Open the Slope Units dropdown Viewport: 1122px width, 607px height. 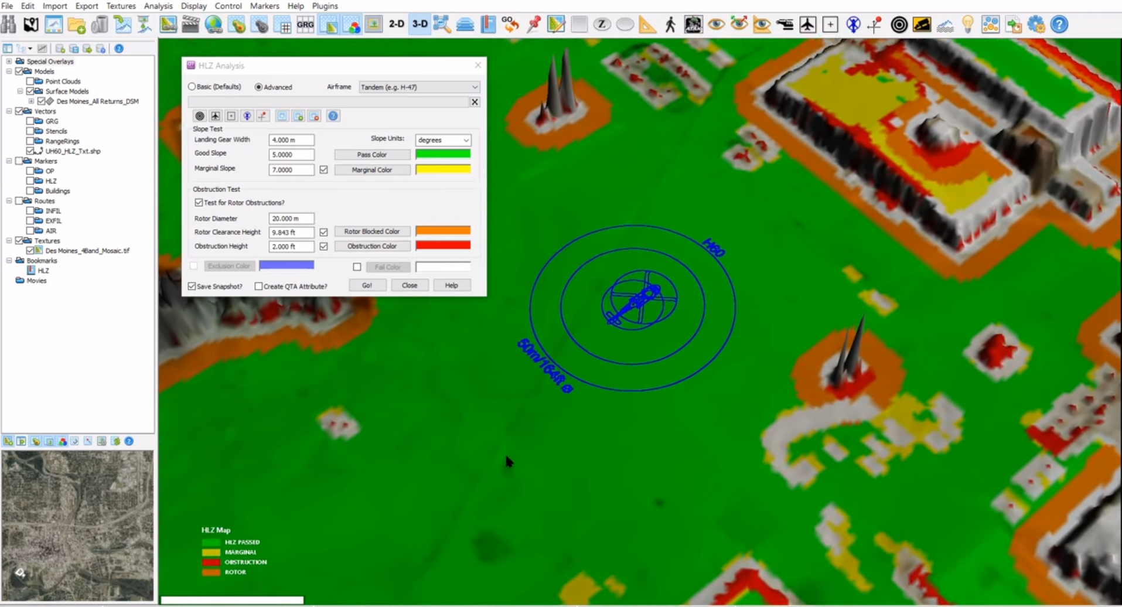point(443,141)
